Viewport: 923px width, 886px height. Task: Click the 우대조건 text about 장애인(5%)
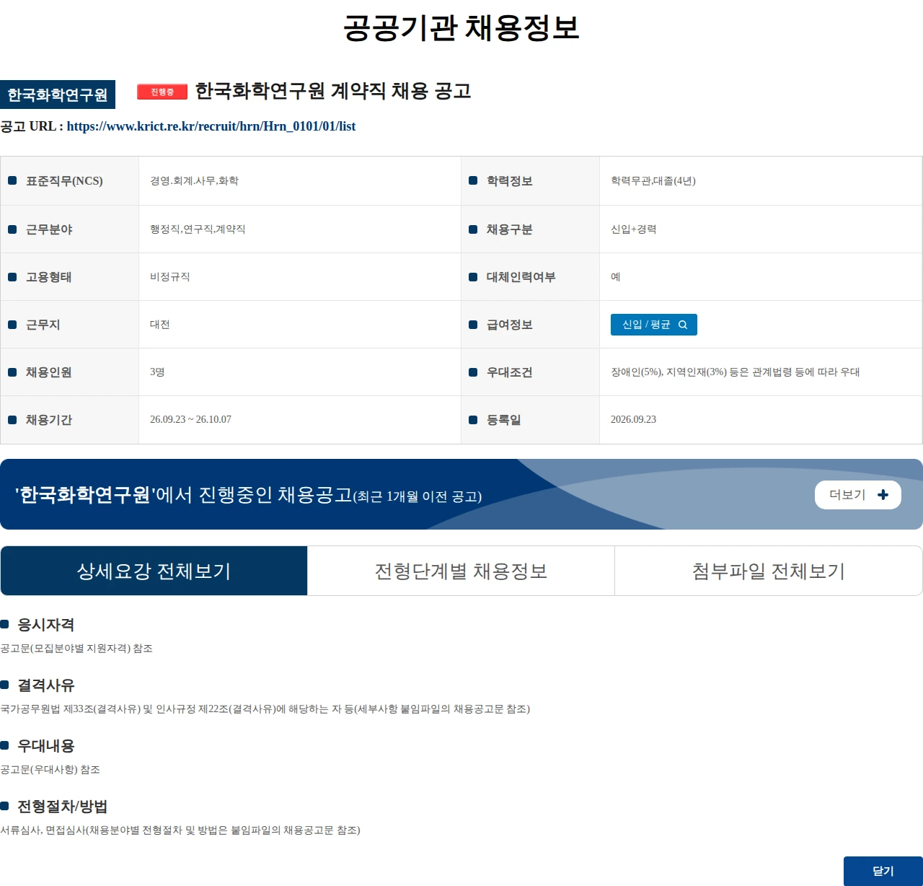(735, 372)
